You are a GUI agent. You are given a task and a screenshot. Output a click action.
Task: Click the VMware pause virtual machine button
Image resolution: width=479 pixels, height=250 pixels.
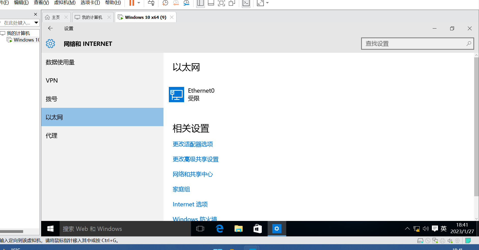pos(132,3)
